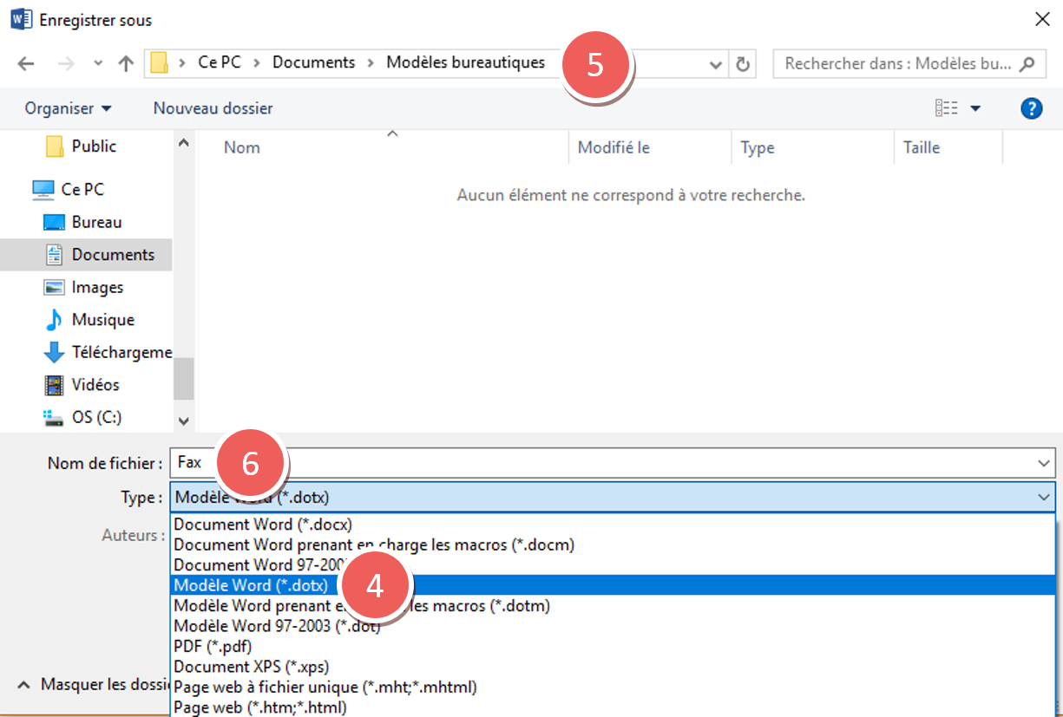1063x717 pixels.
Task: Select OS (C:) drive in sidebar
Action: point(95,417)
